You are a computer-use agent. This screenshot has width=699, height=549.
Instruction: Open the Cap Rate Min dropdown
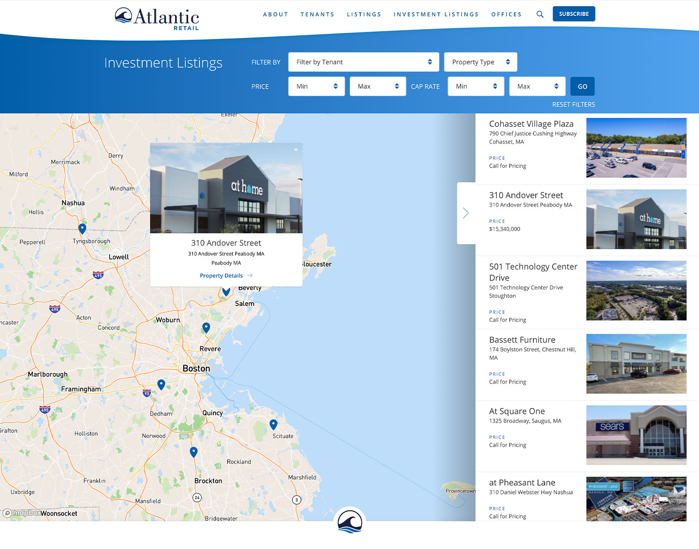tap(476, 86)
